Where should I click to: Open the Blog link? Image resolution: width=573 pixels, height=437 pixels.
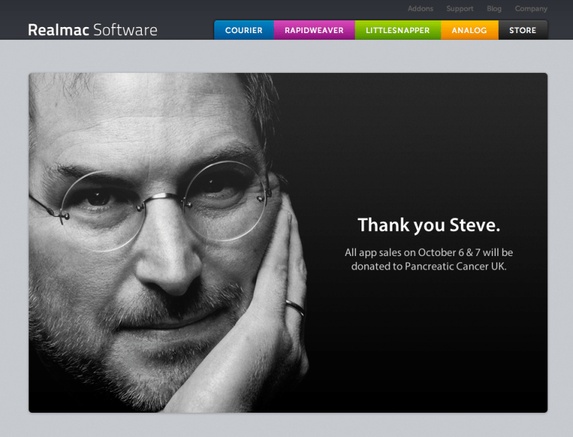point(494,9)
